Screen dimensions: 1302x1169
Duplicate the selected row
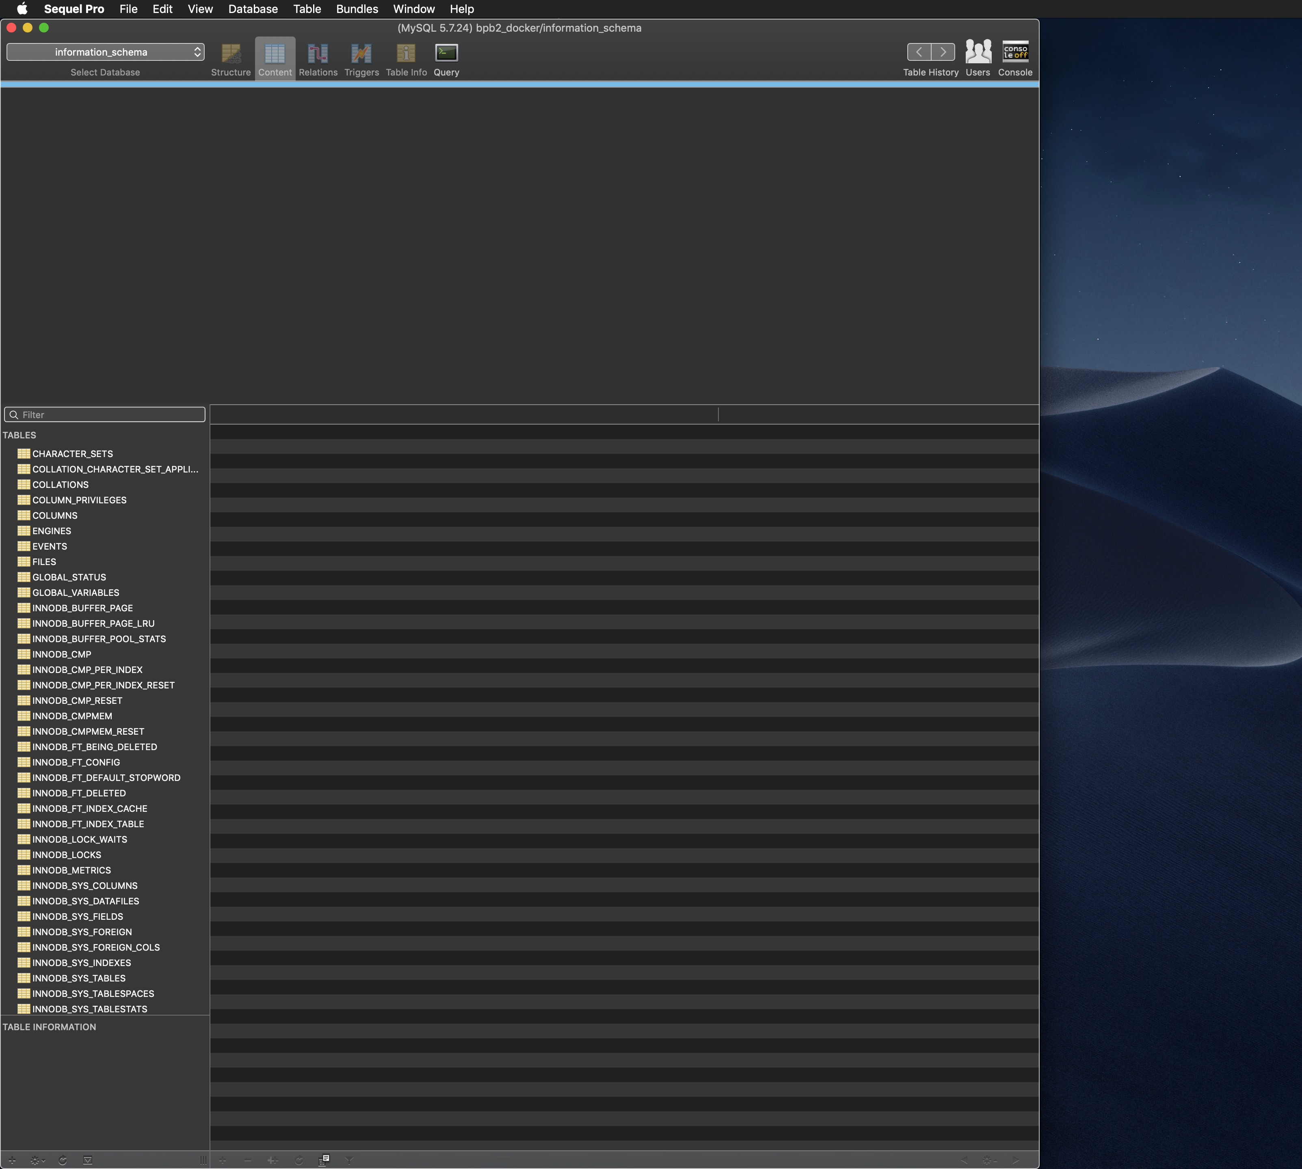[273, 1160]
